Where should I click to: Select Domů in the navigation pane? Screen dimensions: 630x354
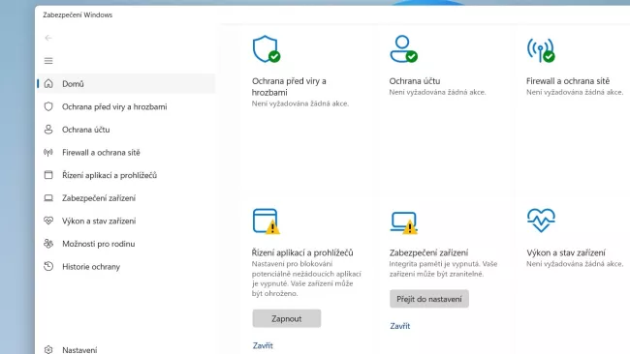tap(126, 83)
